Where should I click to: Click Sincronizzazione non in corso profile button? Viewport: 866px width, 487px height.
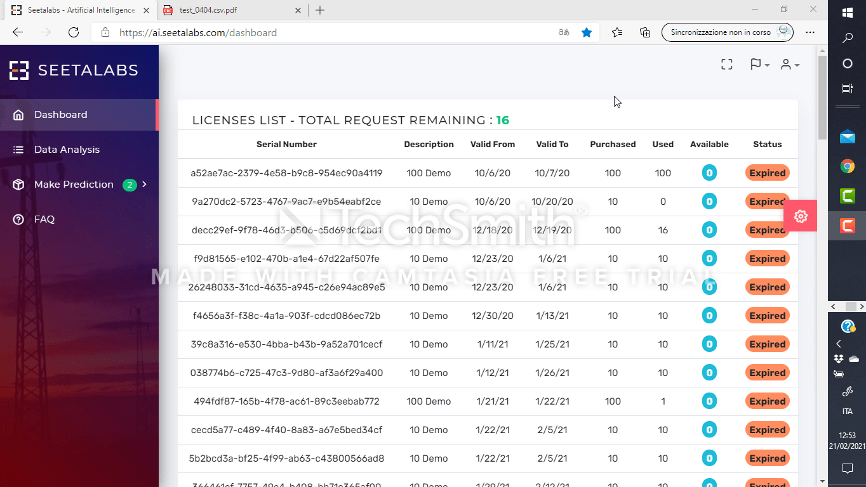tap(727, 32)
